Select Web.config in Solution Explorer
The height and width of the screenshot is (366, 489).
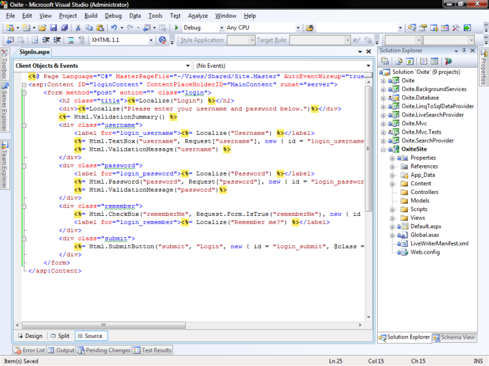tap(425, 252)
